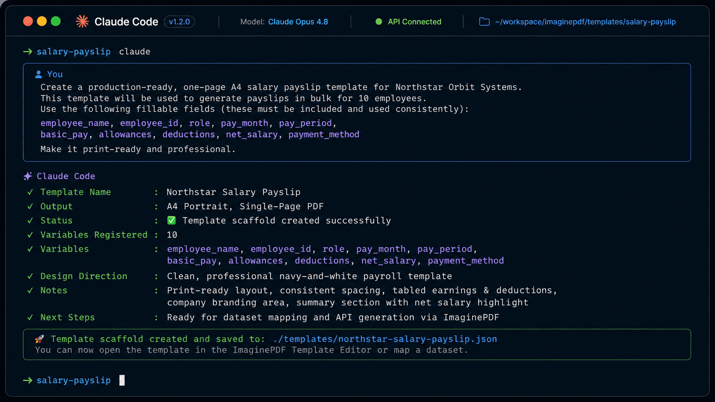
Task: Click the green API Connected status dot
Action: point(378,21)
